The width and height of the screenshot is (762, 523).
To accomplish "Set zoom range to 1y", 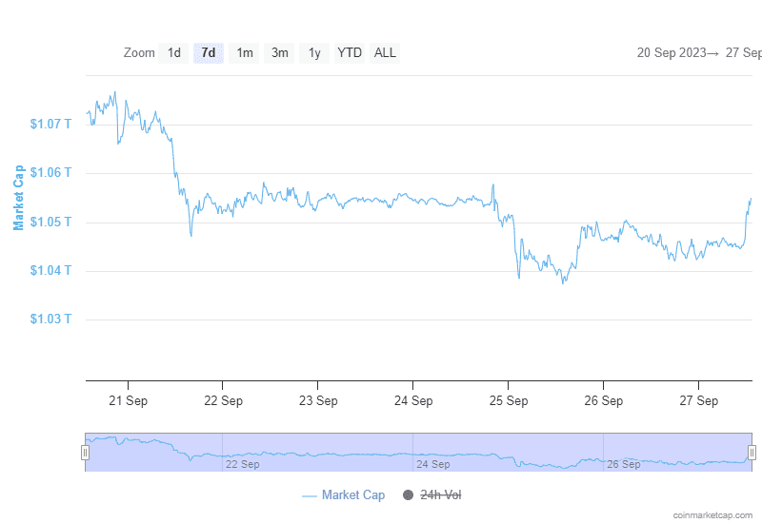I will (x=314, y=53).
